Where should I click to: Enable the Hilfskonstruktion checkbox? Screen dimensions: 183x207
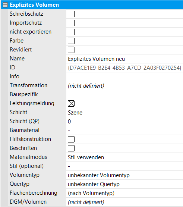(71, 139)
